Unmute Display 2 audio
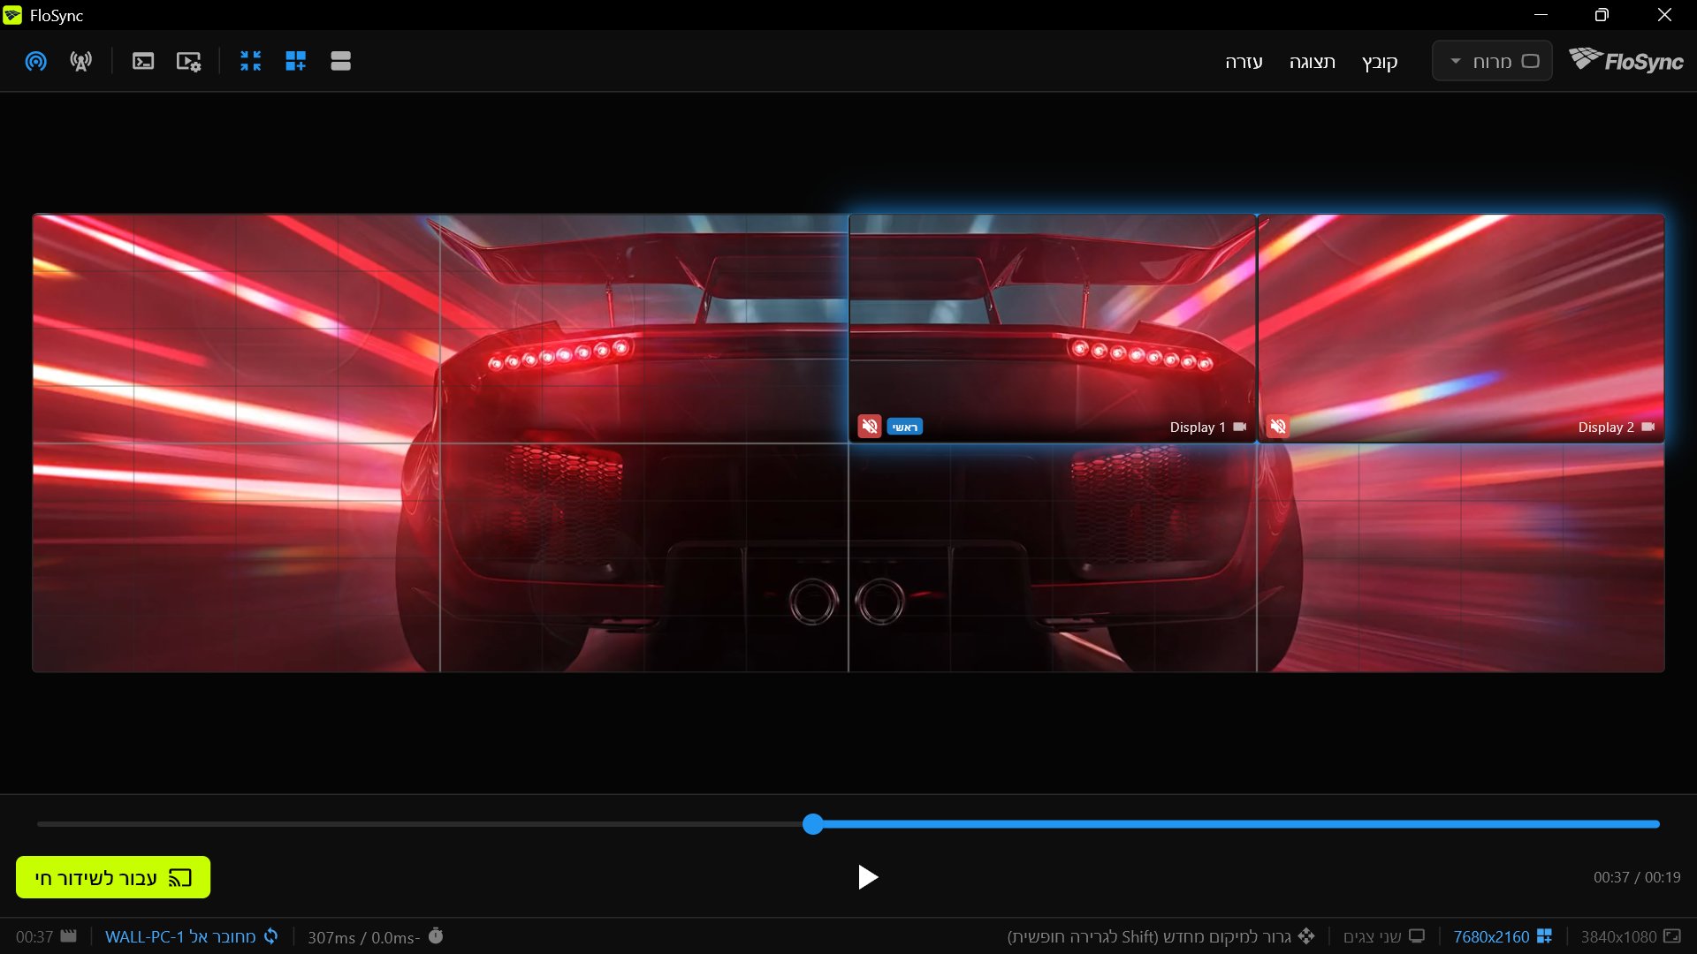 click(x=1278, y=427)
